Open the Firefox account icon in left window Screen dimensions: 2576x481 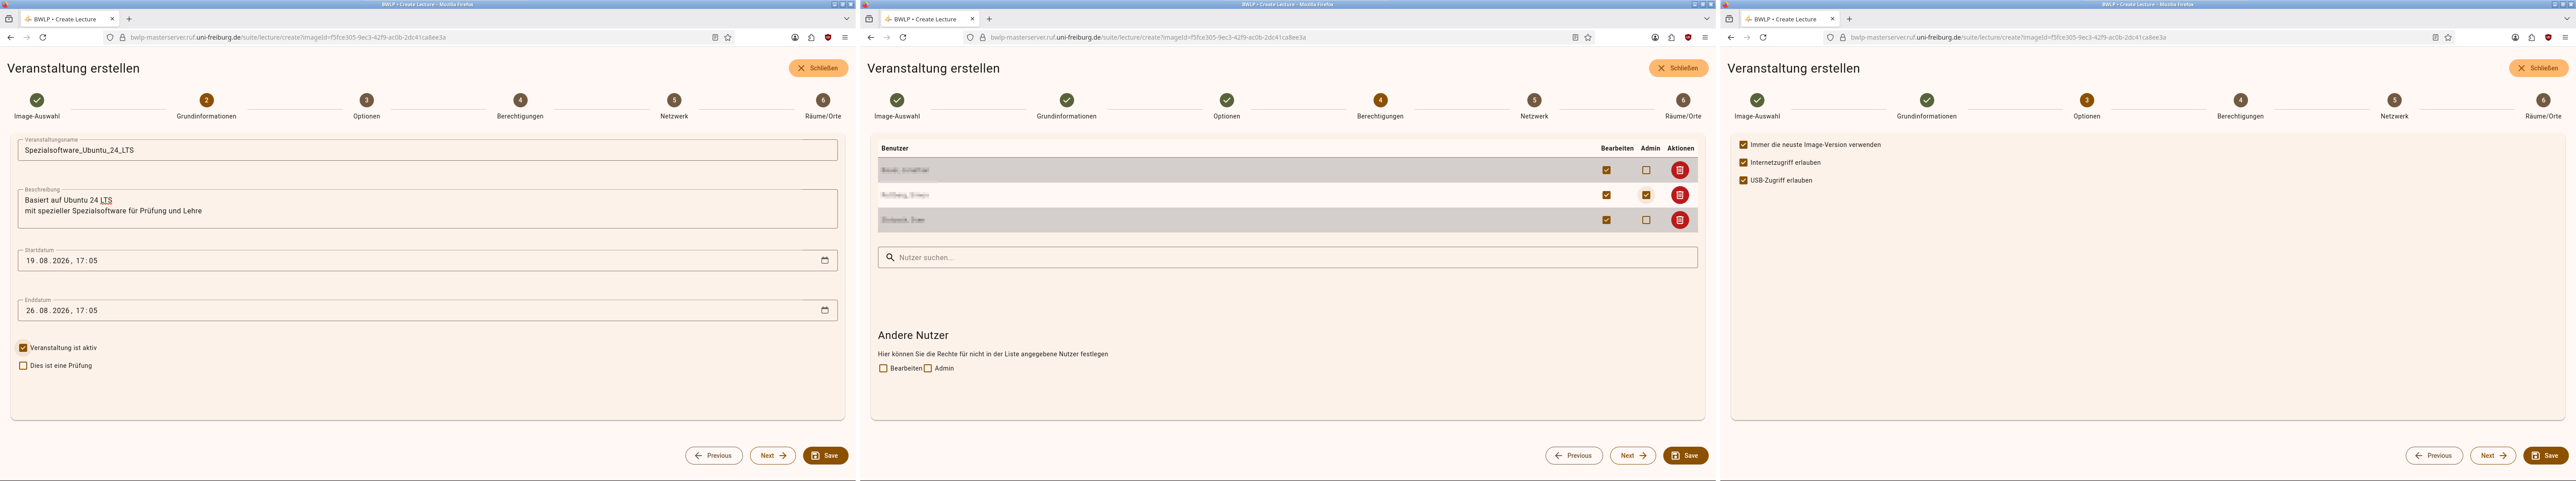pos(795,37)
